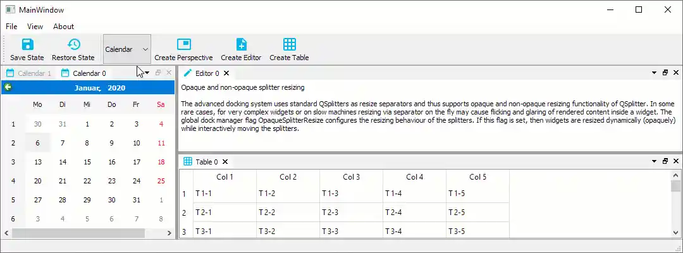683x253 pixels.
Task: Click the Restore State icon
Action: point(73,44)
